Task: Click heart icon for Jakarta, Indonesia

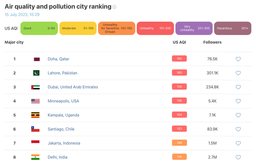Action: tap(238, 143)
